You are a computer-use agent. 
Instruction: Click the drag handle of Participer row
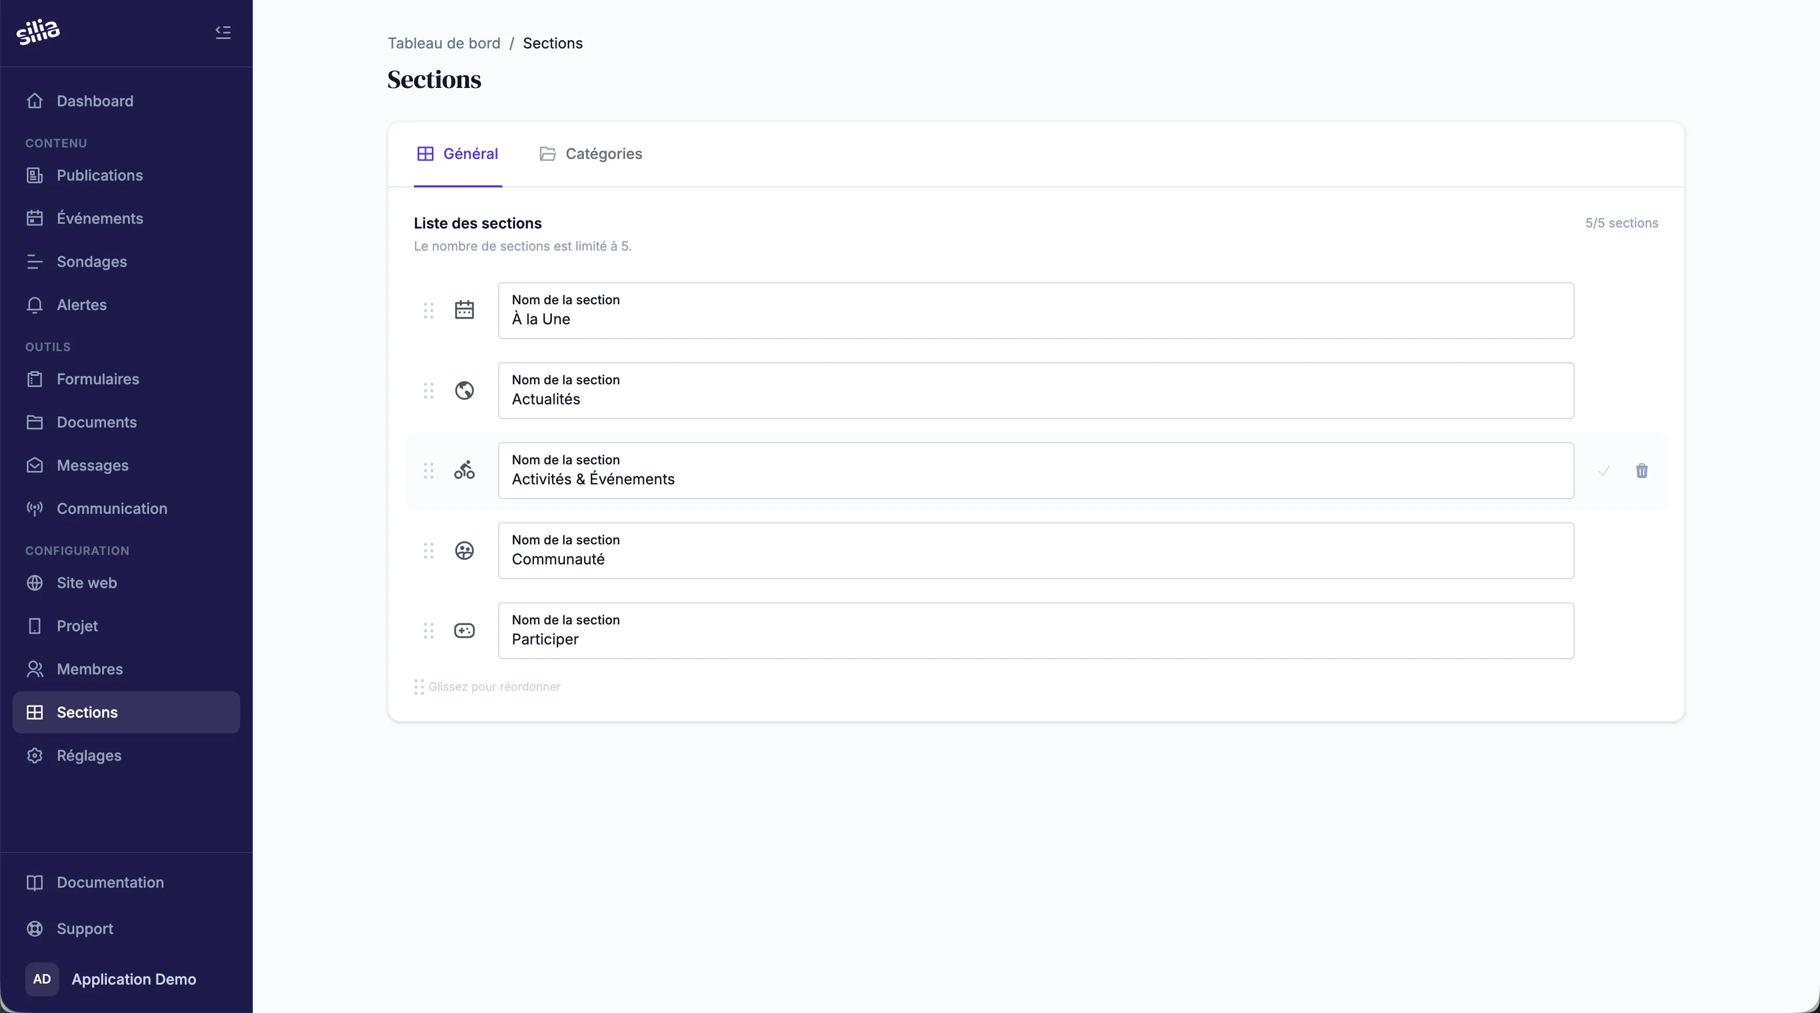(428, 631)
